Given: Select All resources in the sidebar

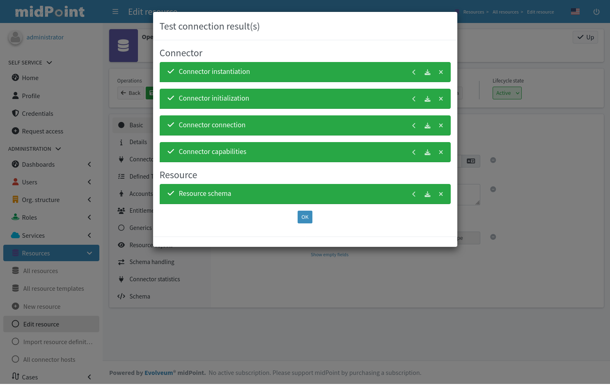Looking at the screenshot, I should tap(40, 271).
